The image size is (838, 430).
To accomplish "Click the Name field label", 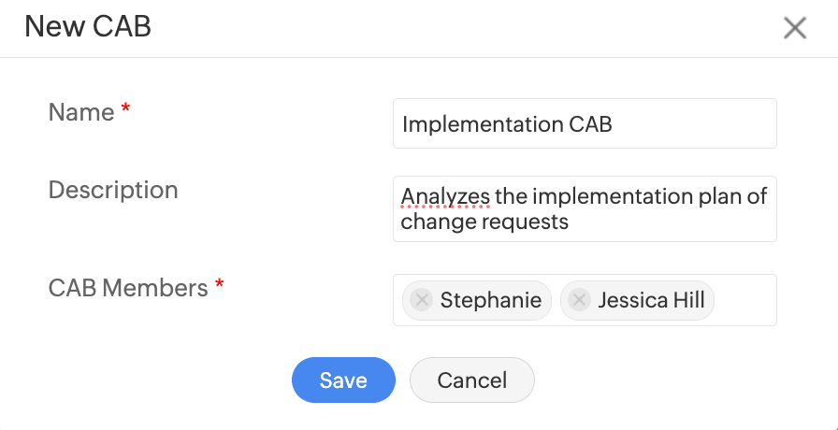I will click(x=81, y=112).
